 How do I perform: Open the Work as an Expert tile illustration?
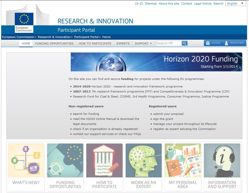point(143,160)
